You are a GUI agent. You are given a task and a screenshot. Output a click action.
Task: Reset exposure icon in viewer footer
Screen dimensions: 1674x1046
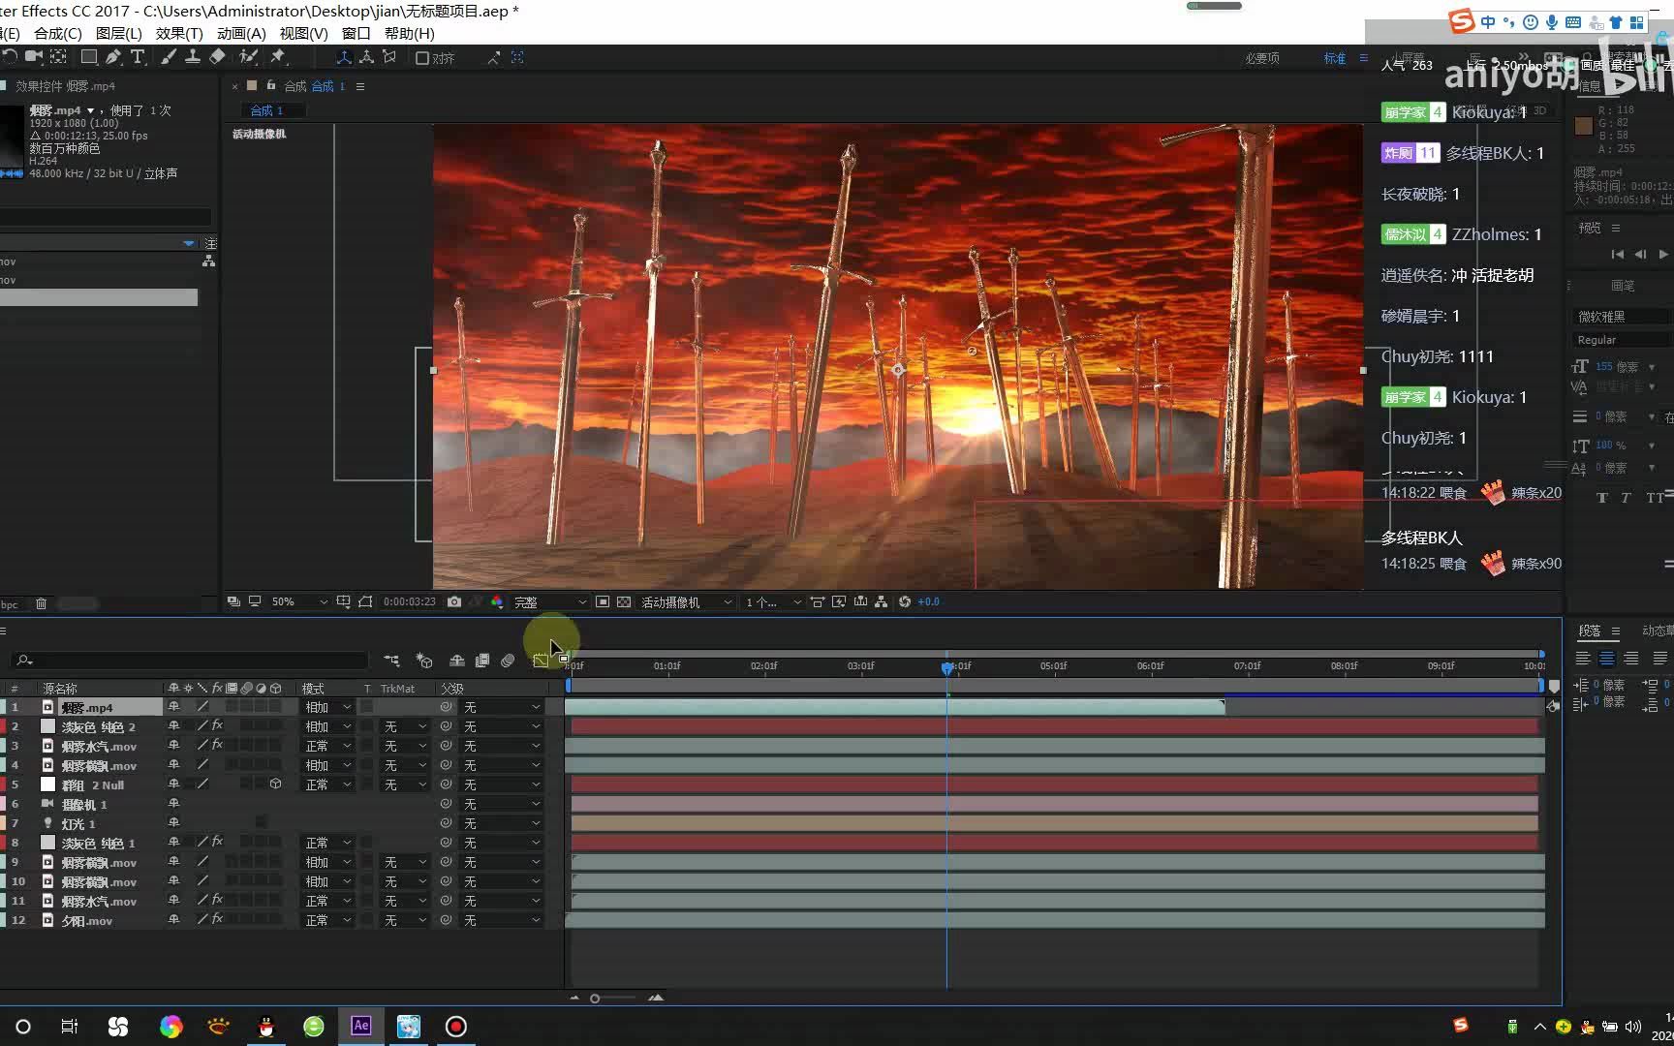(x=905, y=601)
